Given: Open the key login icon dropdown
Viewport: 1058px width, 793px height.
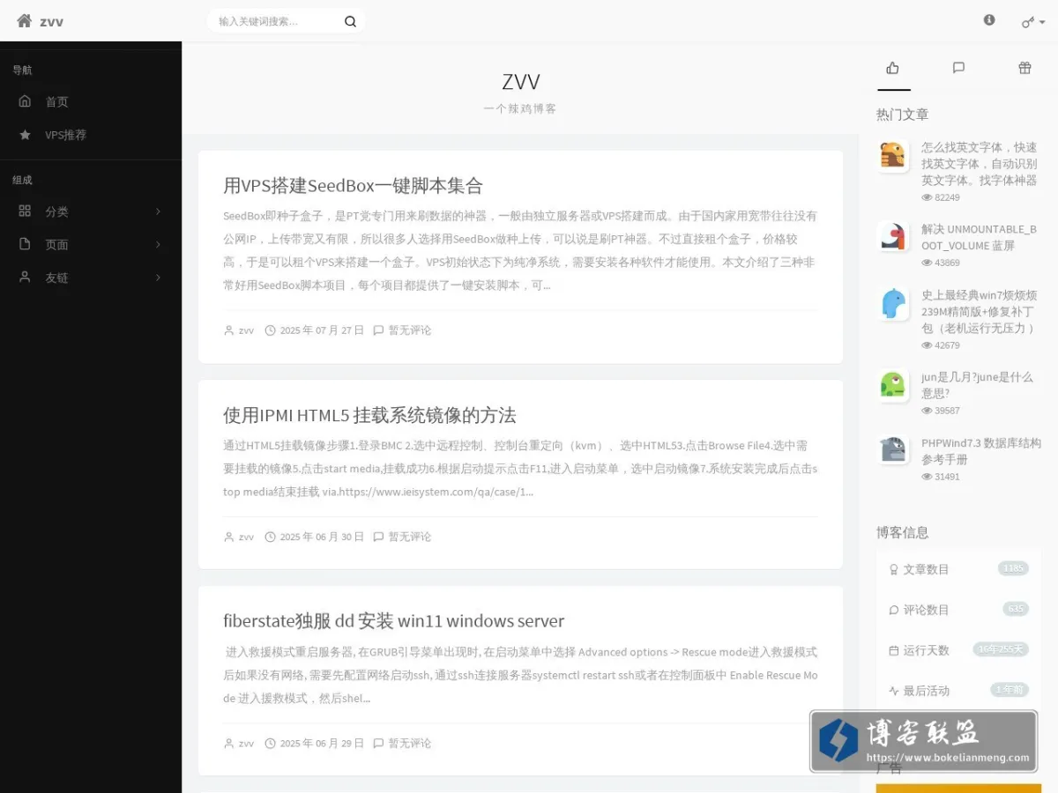Looking at the screenshot, I should [x=1032, y=21].
